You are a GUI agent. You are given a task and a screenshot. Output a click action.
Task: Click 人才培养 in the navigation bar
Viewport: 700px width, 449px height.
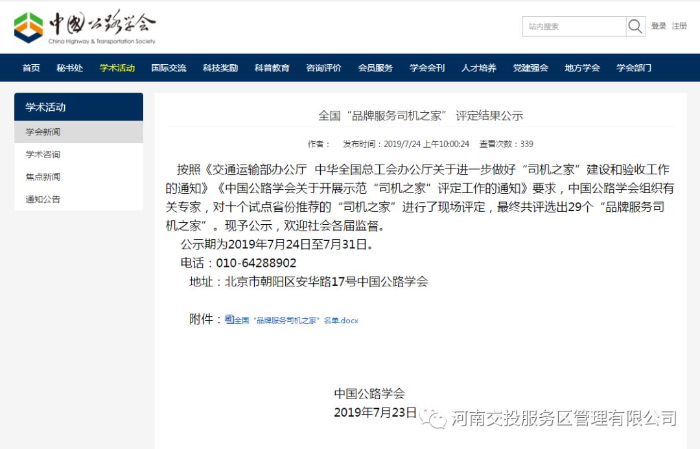pos(479,68)
